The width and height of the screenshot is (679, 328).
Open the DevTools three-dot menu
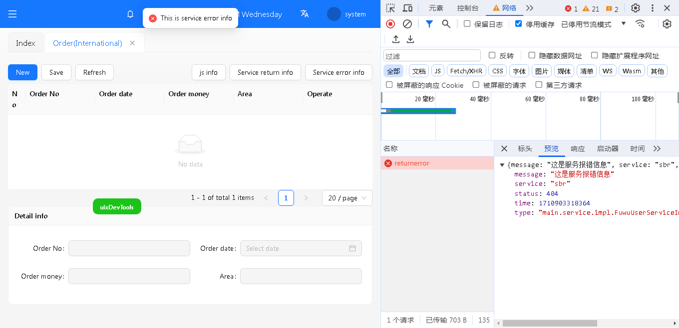point(653,8)
